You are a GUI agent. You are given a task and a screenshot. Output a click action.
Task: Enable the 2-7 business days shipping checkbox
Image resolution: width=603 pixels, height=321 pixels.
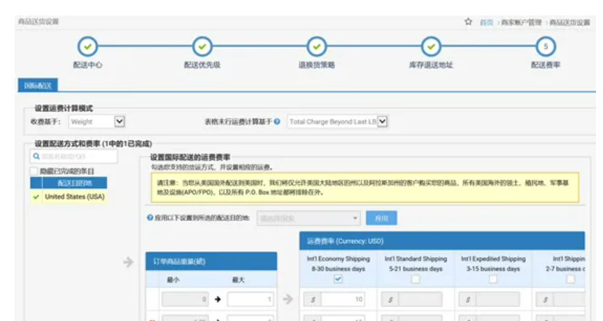[x=570, y=279]
